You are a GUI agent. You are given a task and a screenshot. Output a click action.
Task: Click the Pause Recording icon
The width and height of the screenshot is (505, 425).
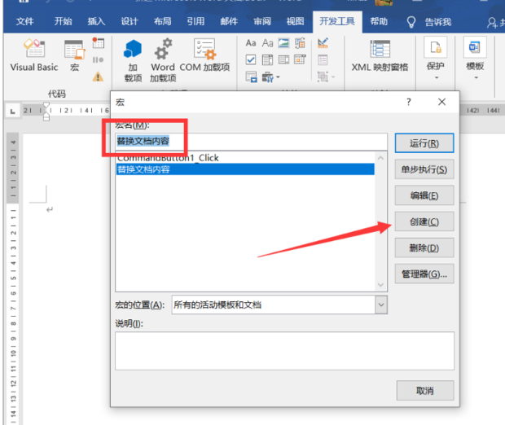tap(99, 60)
